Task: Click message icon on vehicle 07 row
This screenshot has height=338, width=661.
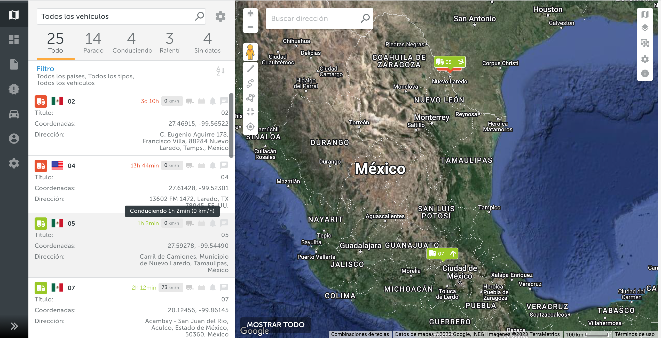Action: pyautogui.click(x=224, y=287)
